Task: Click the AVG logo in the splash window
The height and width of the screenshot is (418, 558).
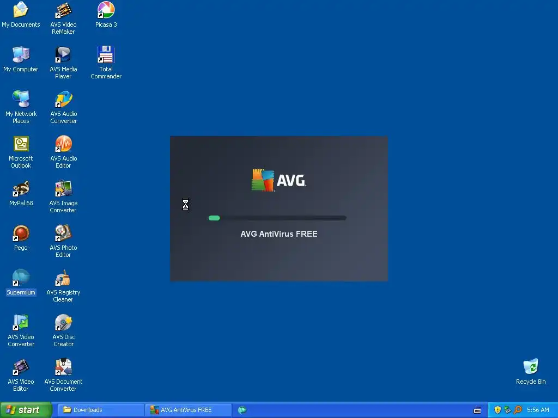Action: click(278, 180)
